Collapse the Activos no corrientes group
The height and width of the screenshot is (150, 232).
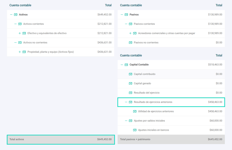tap(16, 43)
